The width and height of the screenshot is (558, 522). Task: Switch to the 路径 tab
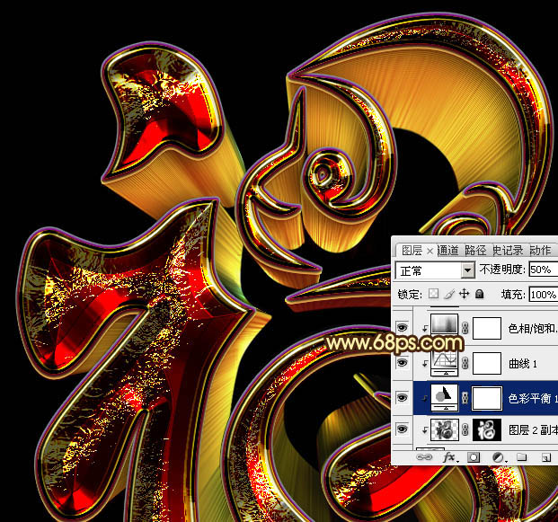click(476, 250)
